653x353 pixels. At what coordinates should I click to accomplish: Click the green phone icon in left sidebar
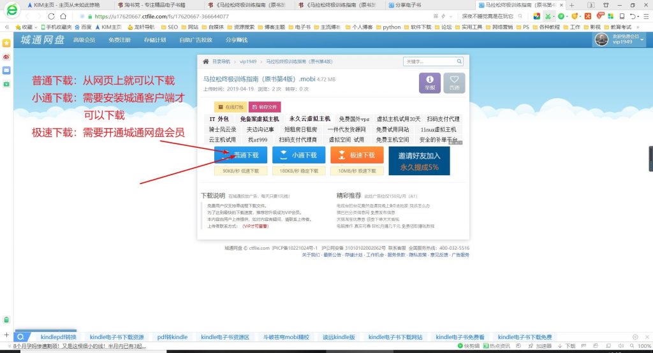click(x=6, y=320)
